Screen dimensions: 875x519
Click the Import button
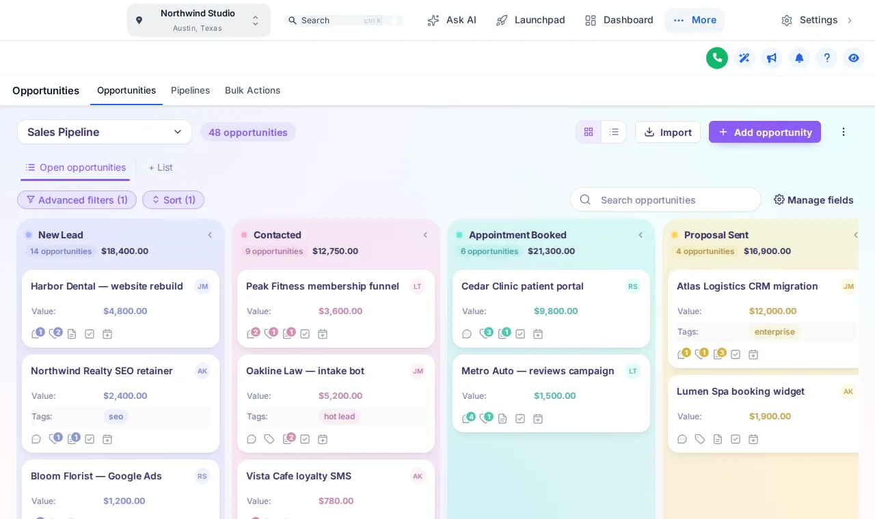pos(668,132)
